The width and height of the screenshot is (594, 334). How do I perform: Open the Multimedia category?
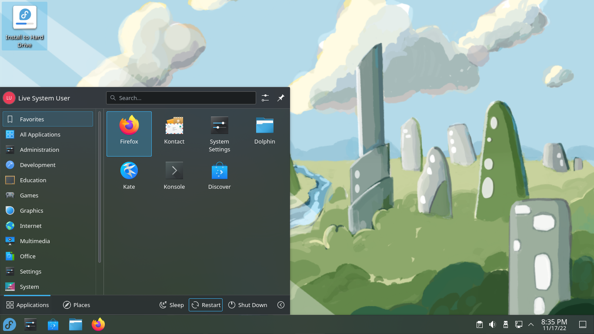tap(48, 241)
